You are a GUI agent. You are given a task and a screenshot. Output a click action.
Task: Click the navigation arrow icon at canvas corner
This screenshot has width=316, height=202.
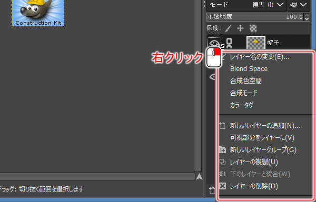click(x=199, y=176)
